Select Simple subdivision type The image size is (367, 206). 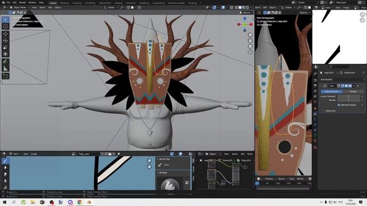click(x=353, y=92)
